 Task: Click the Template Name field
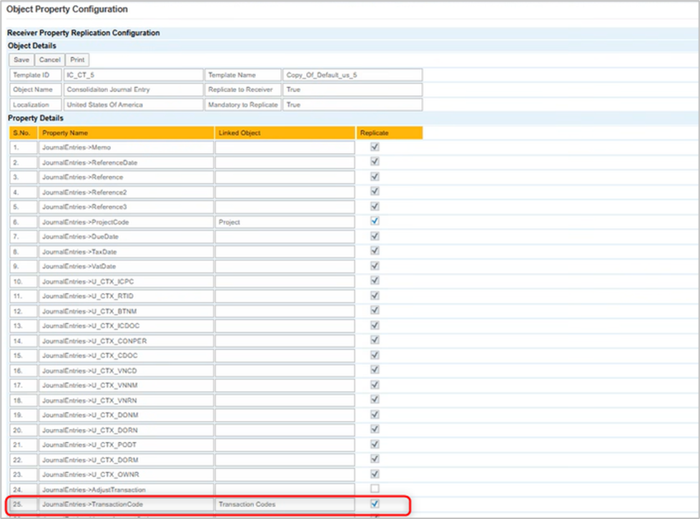tap(352, 75)
